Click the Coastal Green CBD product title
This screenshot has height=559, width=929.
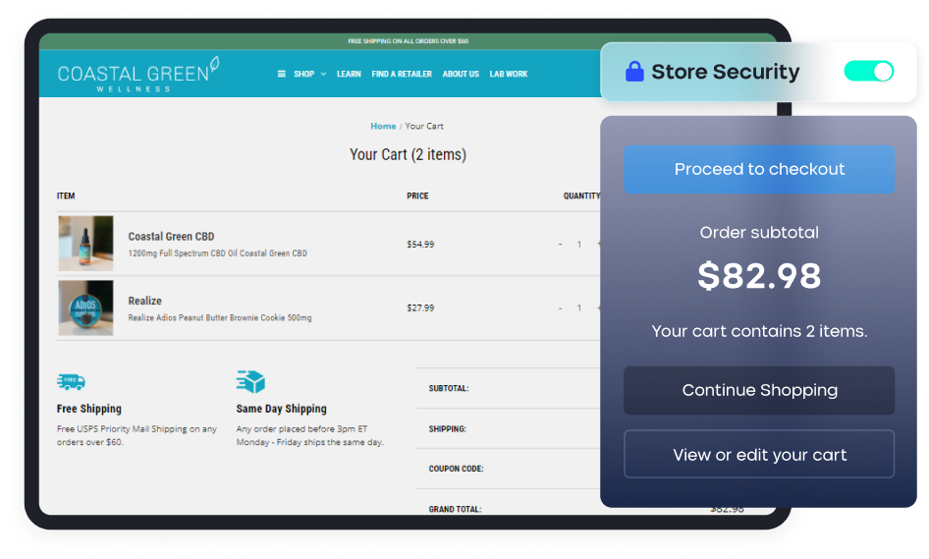point(171,237)
